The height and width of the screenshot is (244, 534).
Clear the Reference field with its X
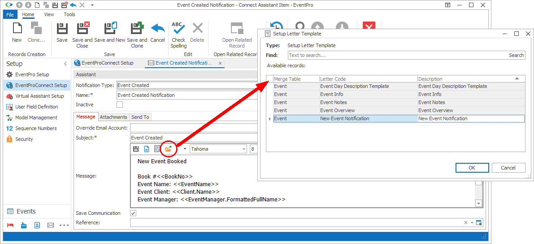click(x=466, y=222)
